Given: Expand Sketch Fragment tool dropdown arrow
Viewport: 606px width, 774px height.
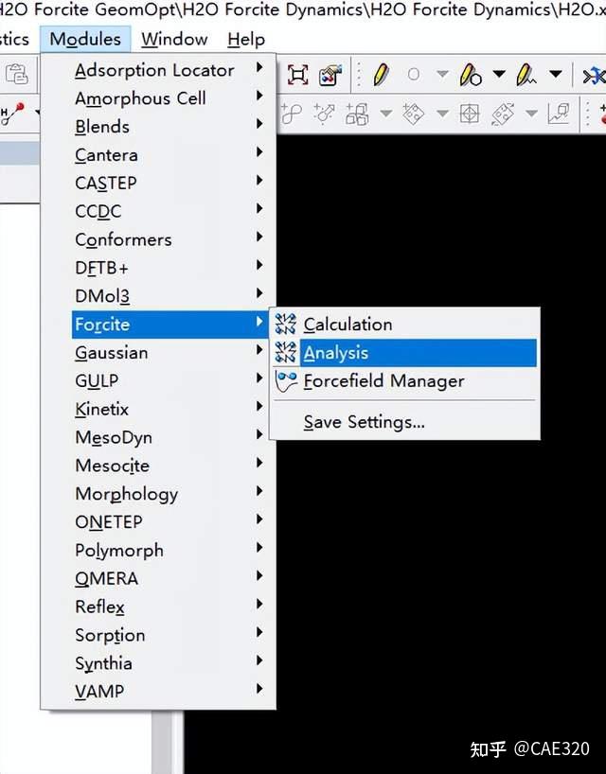Looking at the screenshot, I should [x=556, y=75].
